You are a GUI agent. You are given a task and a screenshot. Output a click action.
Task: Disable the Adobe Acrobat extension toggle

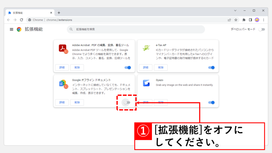(128, 67)
